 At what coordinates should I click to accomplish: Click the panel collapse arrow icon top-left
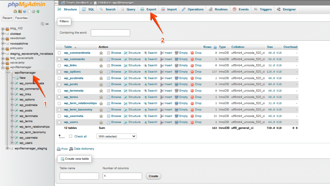pyautogui.click(x=57, y=3)
